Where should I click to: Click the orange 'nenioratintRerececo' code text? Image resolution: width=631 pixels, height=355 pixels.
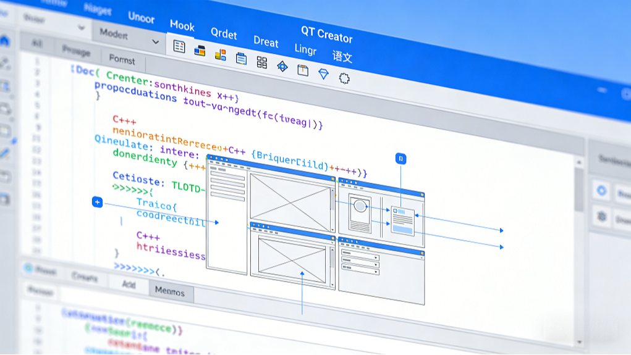tap(167, 139)
